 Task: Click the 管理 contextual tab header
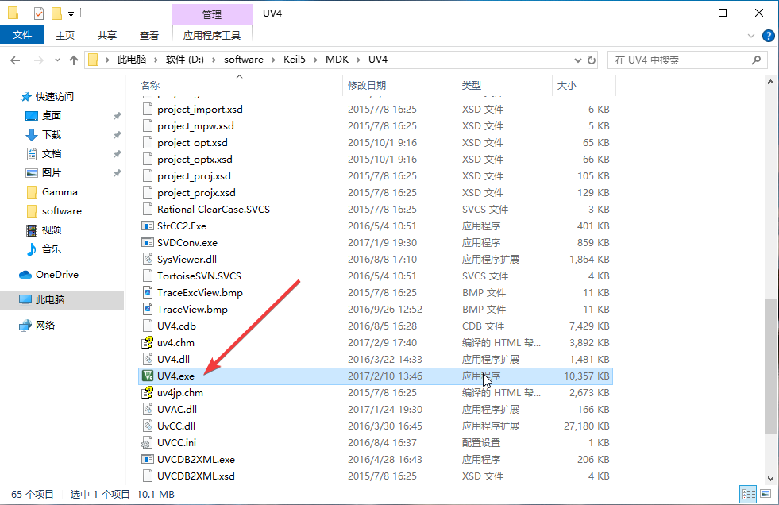click(x=212, y=14)
